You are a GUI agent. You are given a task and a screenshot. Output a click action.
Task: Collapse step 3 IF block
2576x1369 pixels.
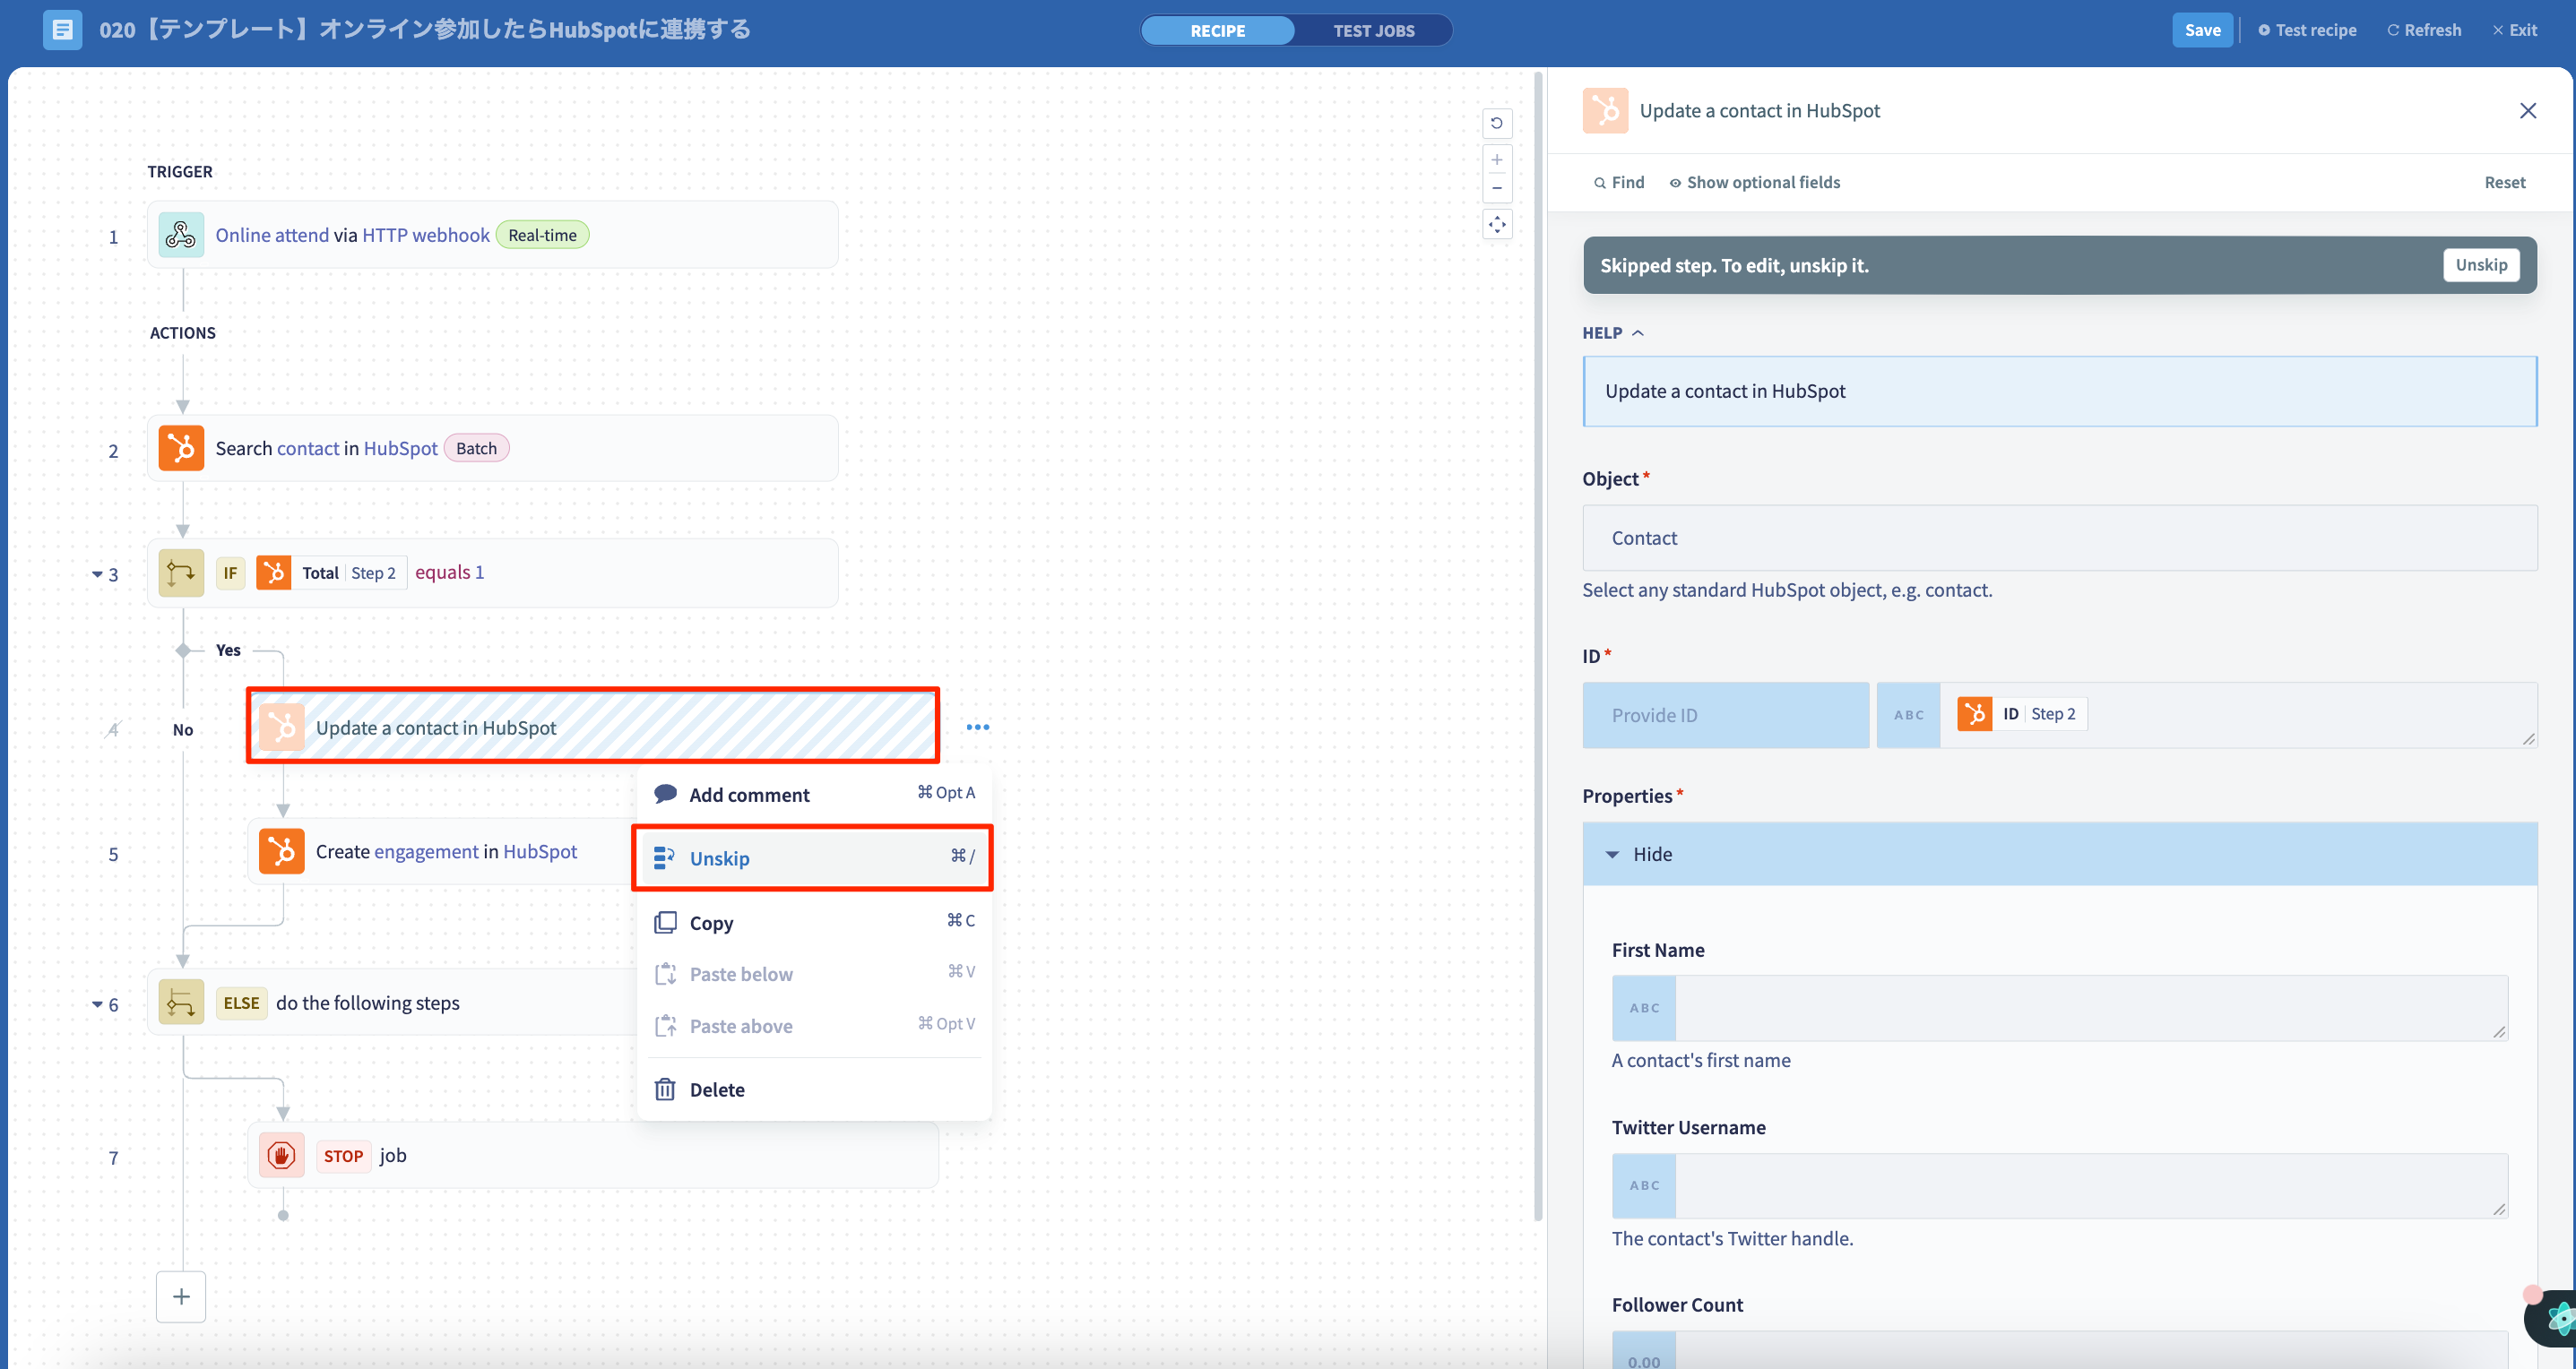tap(97, 574)
